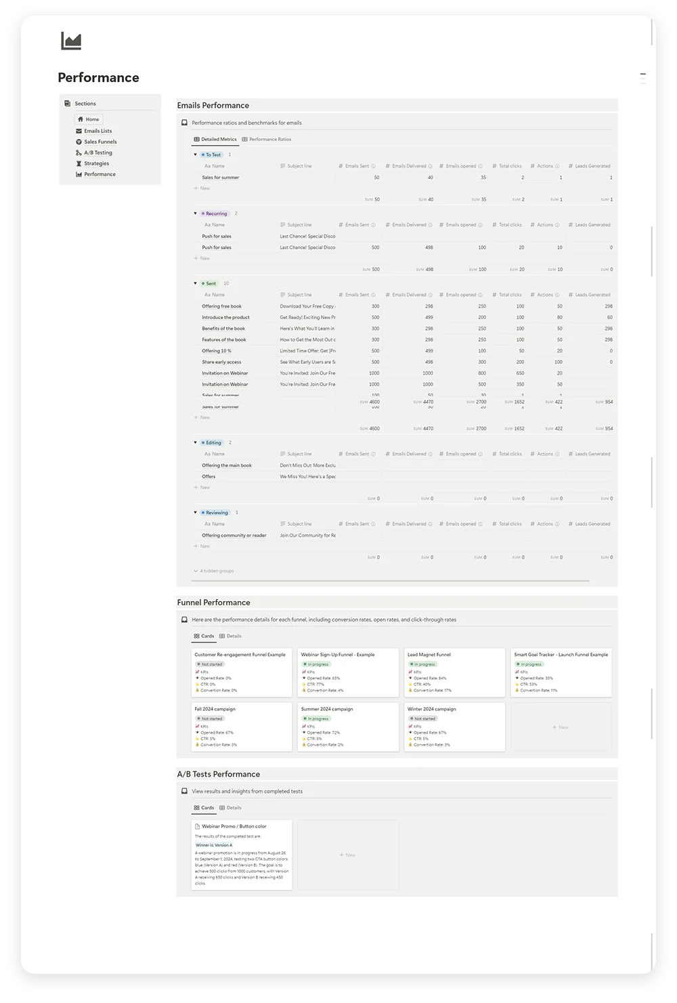Select the Emails Lists envelope icon
Viewport: 677px width, 1003px height.
80,131
